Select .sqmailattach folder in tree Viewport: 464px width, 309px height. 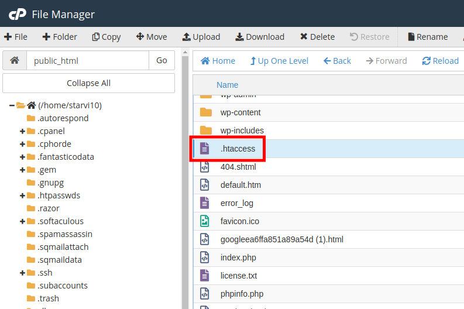[63, 247]
